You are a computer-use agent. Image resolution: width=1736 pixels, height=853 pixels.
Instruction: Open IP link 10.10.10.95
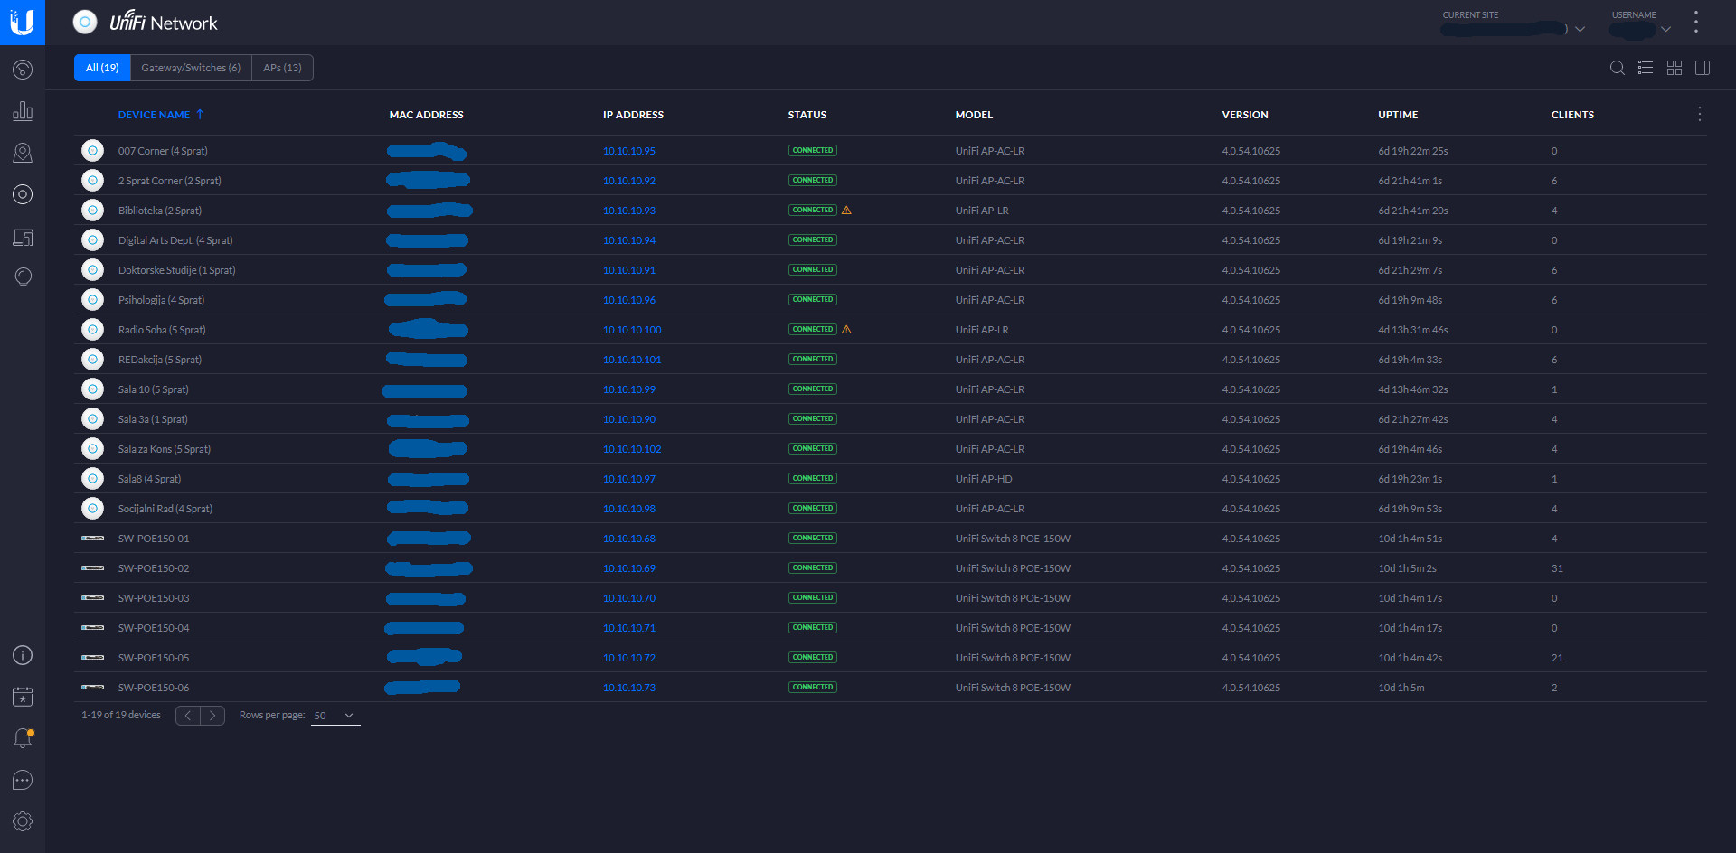tap(629, 151)
